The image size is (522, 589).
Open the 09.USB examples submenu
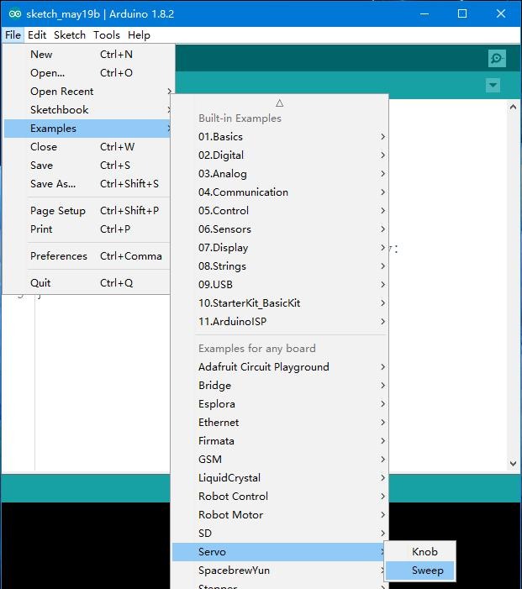click(280, 284)
